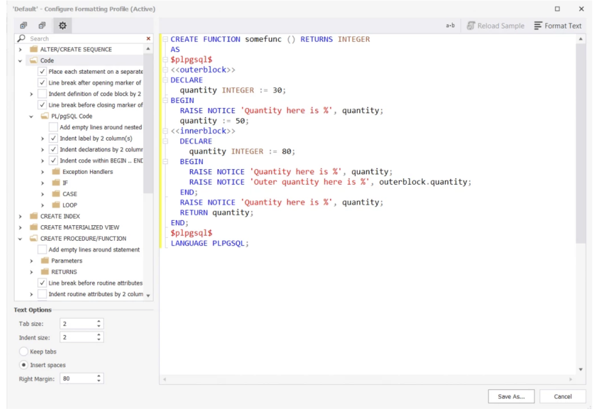Image resolution: width=599 pixels, height=415 pixels.
Task: Click the ALTER/CREATE SEQUENCE folder icon
Action: 34,49
